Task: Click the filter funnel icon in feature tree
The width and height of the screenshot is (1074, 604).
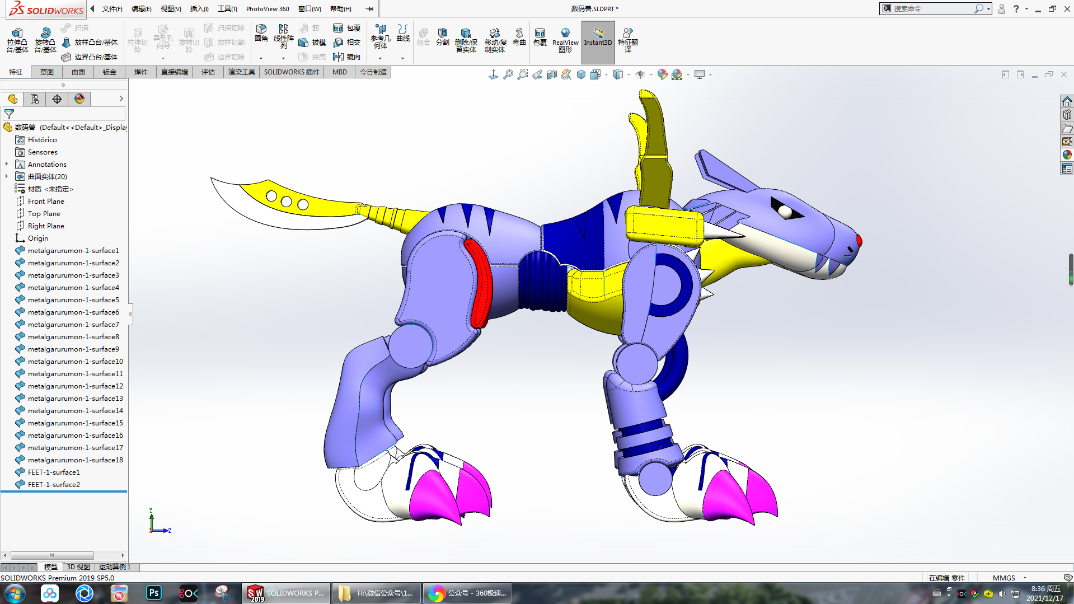Action: point(9,114)
